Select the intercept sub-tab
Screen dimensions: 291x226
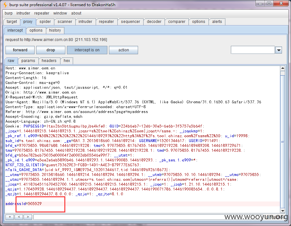pos(15,30)
